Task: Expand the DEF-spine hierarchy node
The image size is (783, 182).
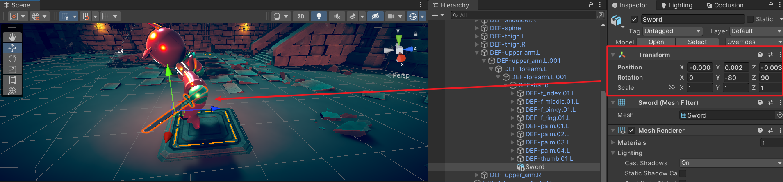Action: [477, 28]
